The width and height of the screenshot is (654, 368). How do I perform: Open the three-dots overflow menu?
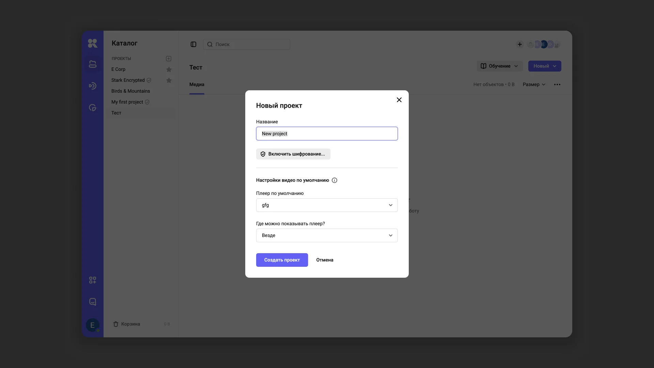[x=557, y=85]
